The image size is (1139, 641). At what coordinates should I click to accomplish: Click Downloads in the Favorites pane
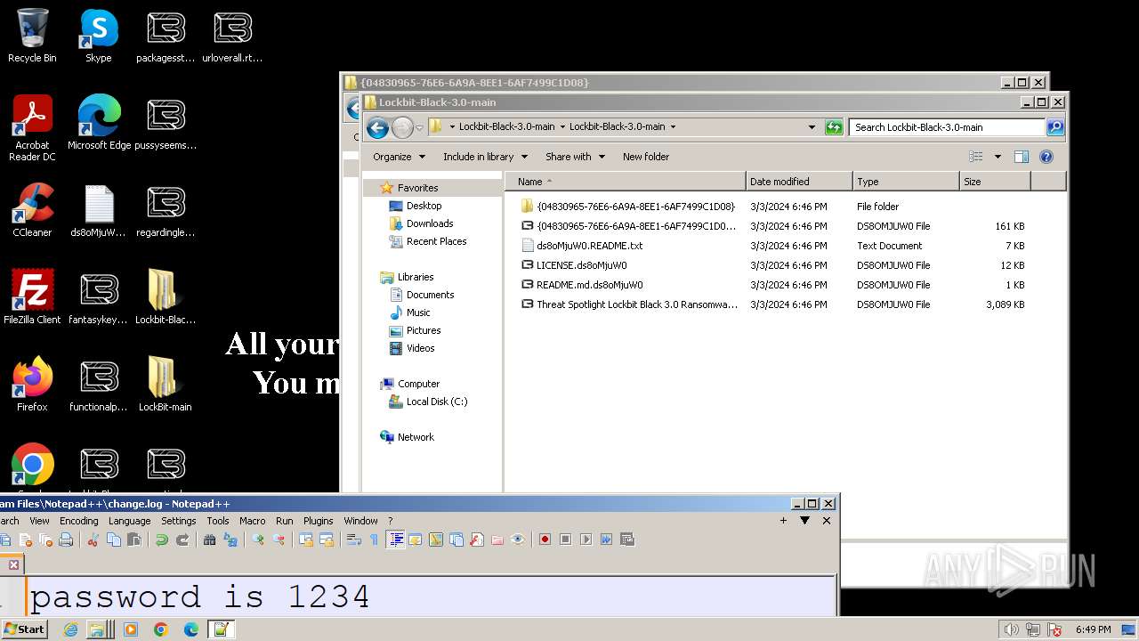point(430,223)
